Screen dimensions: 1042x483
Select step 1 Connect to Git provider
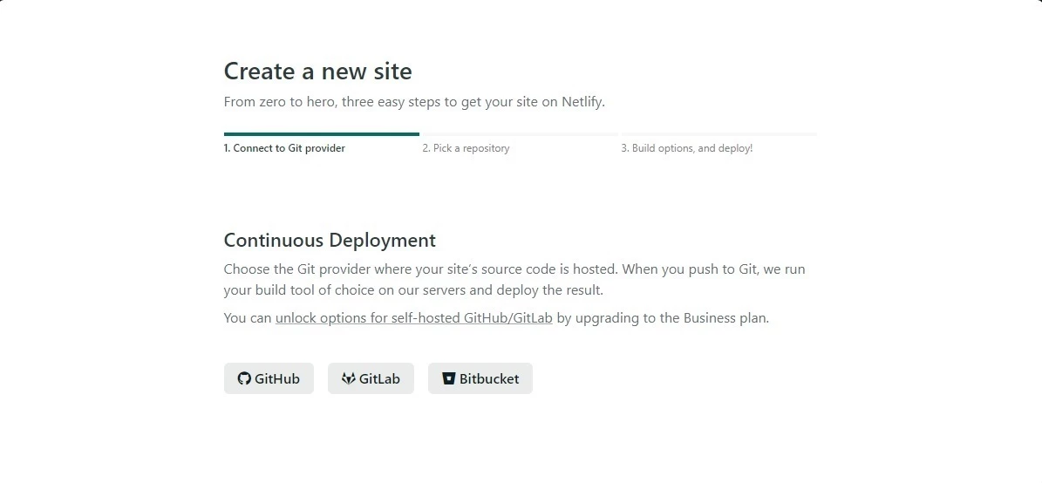(x=284, y=148)
